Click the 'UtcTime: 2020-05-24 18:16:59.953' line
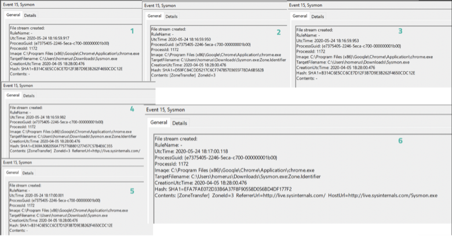Viewport: 452px width, 236px height. 327,41
